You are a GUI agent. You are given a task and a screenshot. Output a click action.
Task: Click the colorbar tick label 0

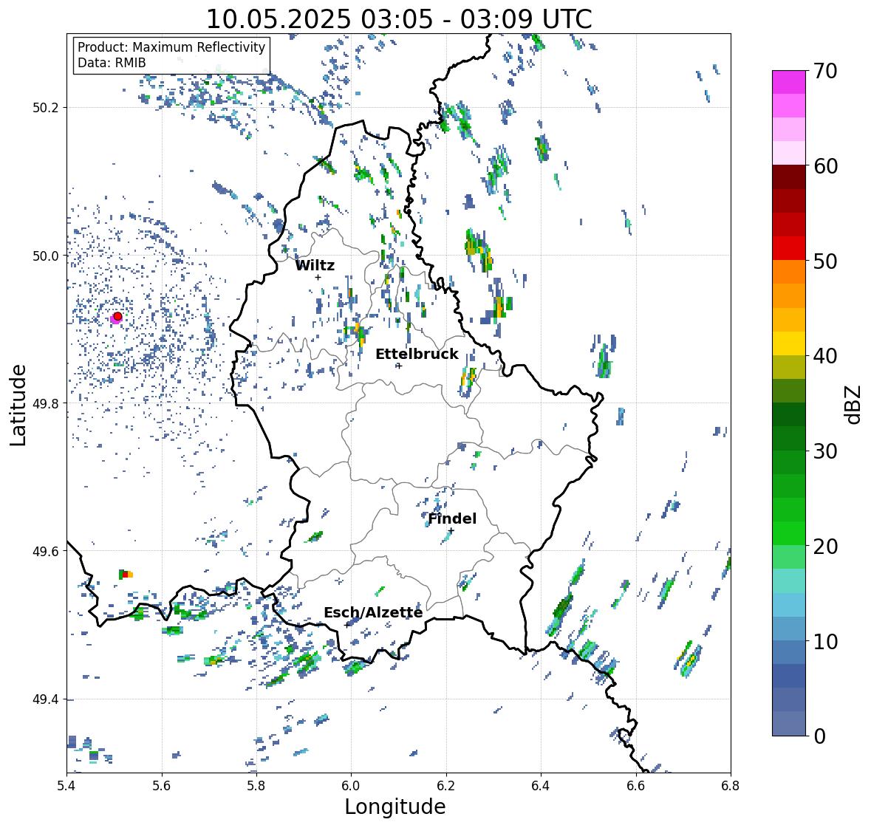click(x=820, y=736)
